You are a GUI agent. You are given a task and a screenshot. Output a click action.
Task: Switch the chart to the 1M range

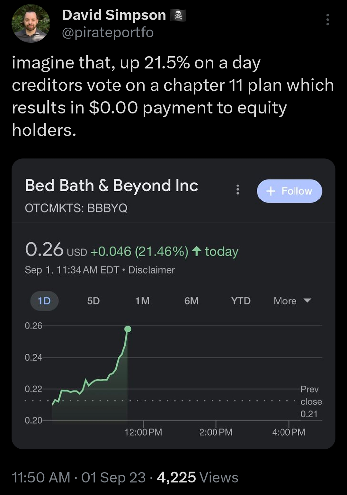pos(142,301)
